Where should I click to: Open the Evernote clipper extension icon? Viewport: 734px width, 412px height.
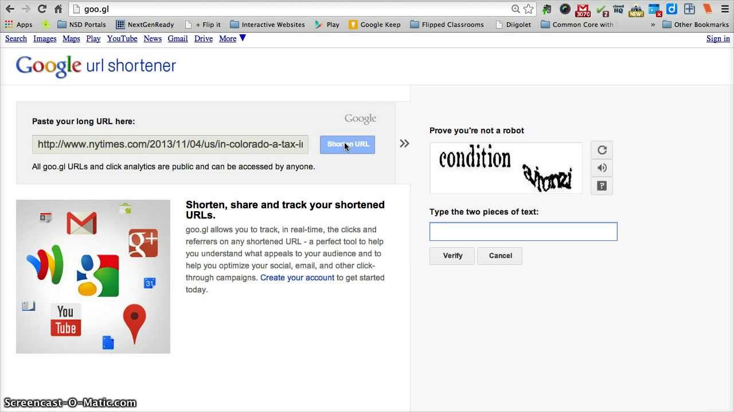point(547,9)
